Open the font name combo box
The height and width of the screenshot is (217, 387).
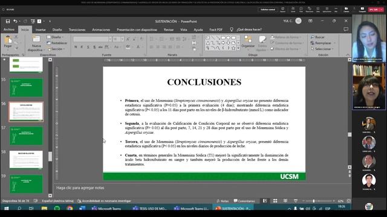pos(93,39)
